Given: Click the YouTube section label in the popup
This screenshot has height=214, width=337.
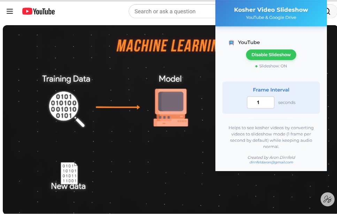Looking at the screenshot, I should click(249, 42).
